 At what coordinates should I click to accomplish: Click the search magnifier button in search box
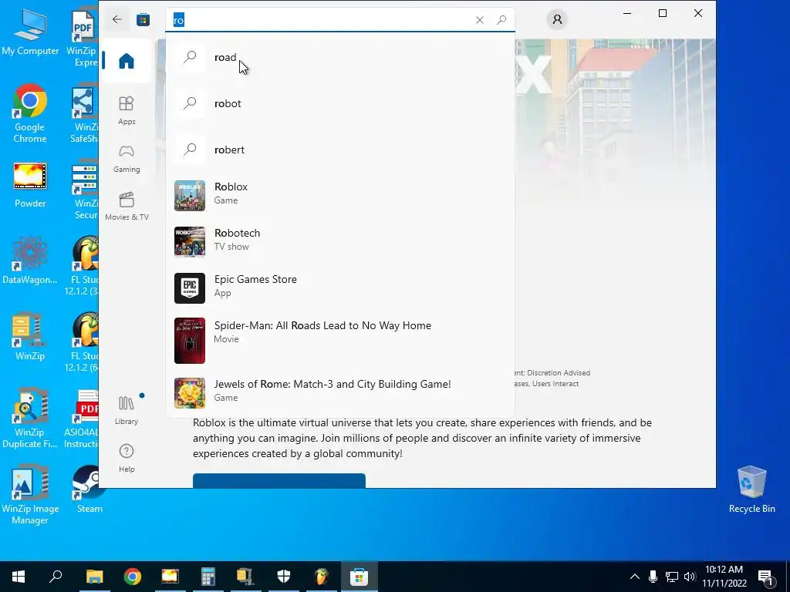click(501, 20)
